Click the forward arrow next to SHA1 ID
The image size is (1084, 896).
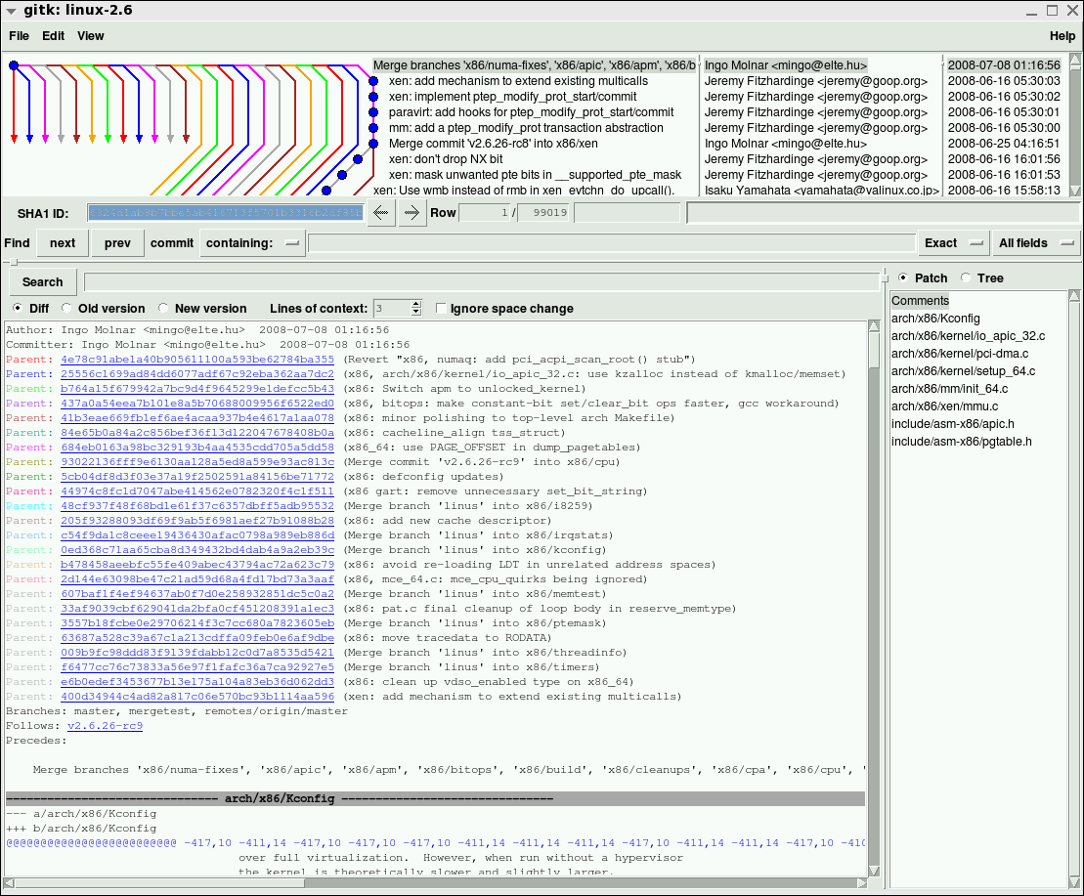[412, 212]
